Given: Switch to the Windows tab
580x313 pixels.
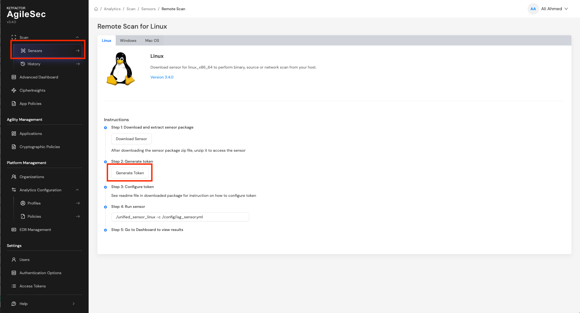Looking at the screenshot, I should pos(128,40).
